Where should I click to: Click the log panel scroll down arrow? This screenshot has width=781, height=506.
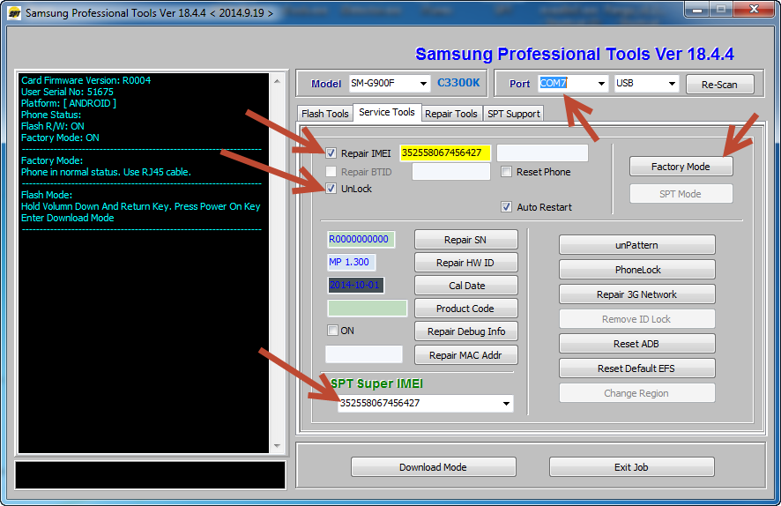pyautogui.click(x=278, y=446)
